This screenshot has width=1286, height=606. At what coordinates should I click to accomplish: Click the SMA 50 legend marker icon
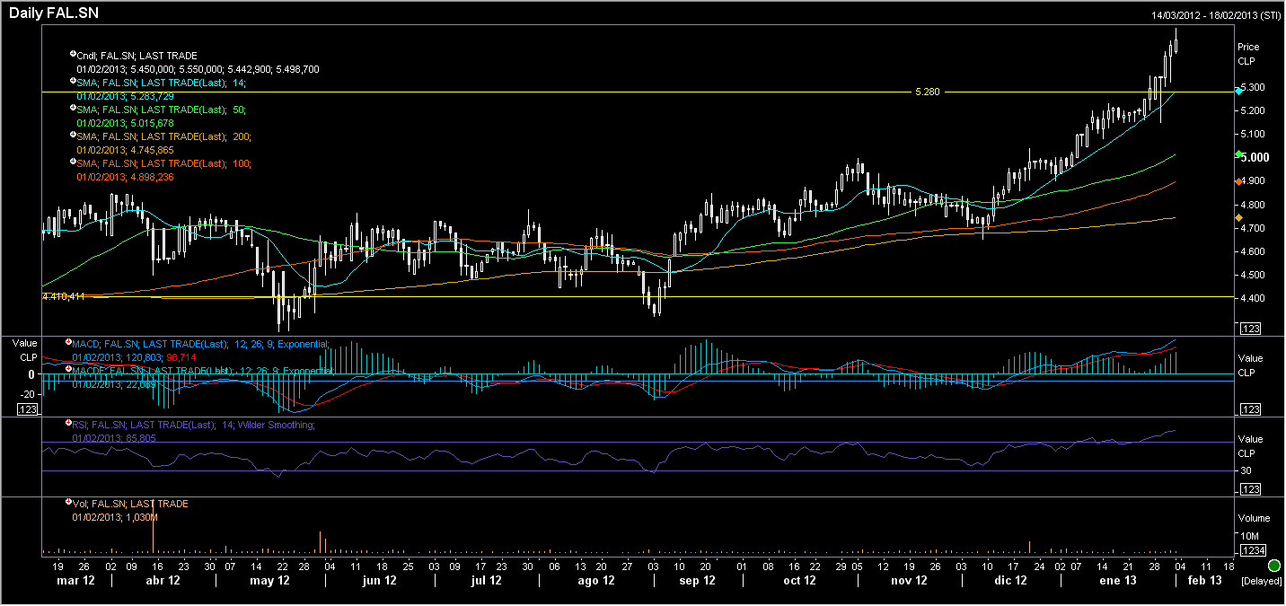point(73,108)
